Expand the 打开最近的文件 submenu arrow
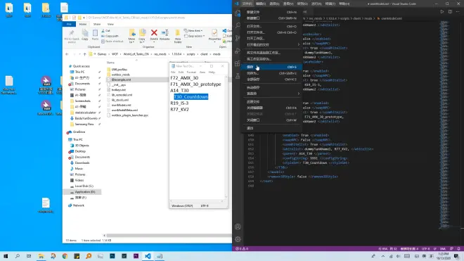Screen dimensions: 464x261 click(299, 45)
